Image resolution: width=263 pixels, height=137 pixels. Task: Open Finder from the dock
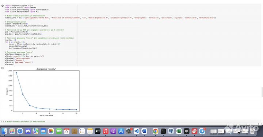4,131
